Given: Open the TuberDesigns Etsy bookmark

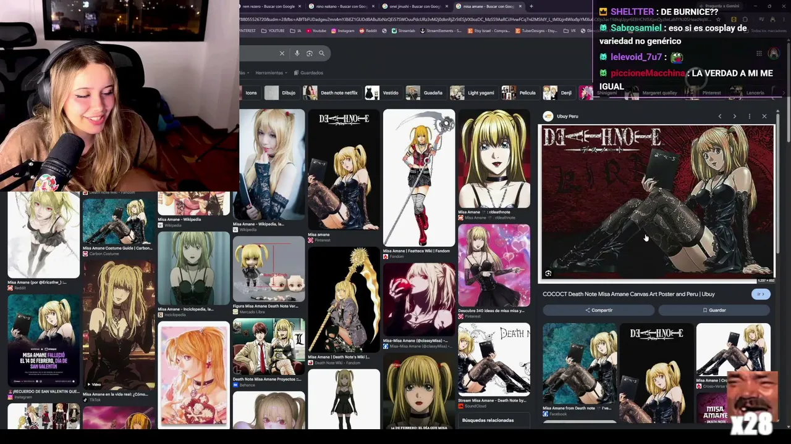Looking at the screenshot, I should click(x=536, y=31).
